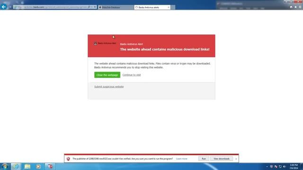The image size is (303, 170).
Task: Click the publisher couldn't be verified message text
Action: pos(123,159)
